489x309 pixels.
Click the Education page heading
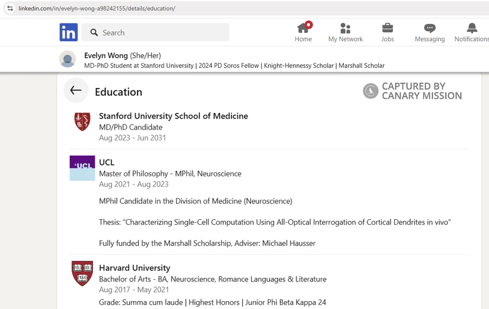(119, 92)
